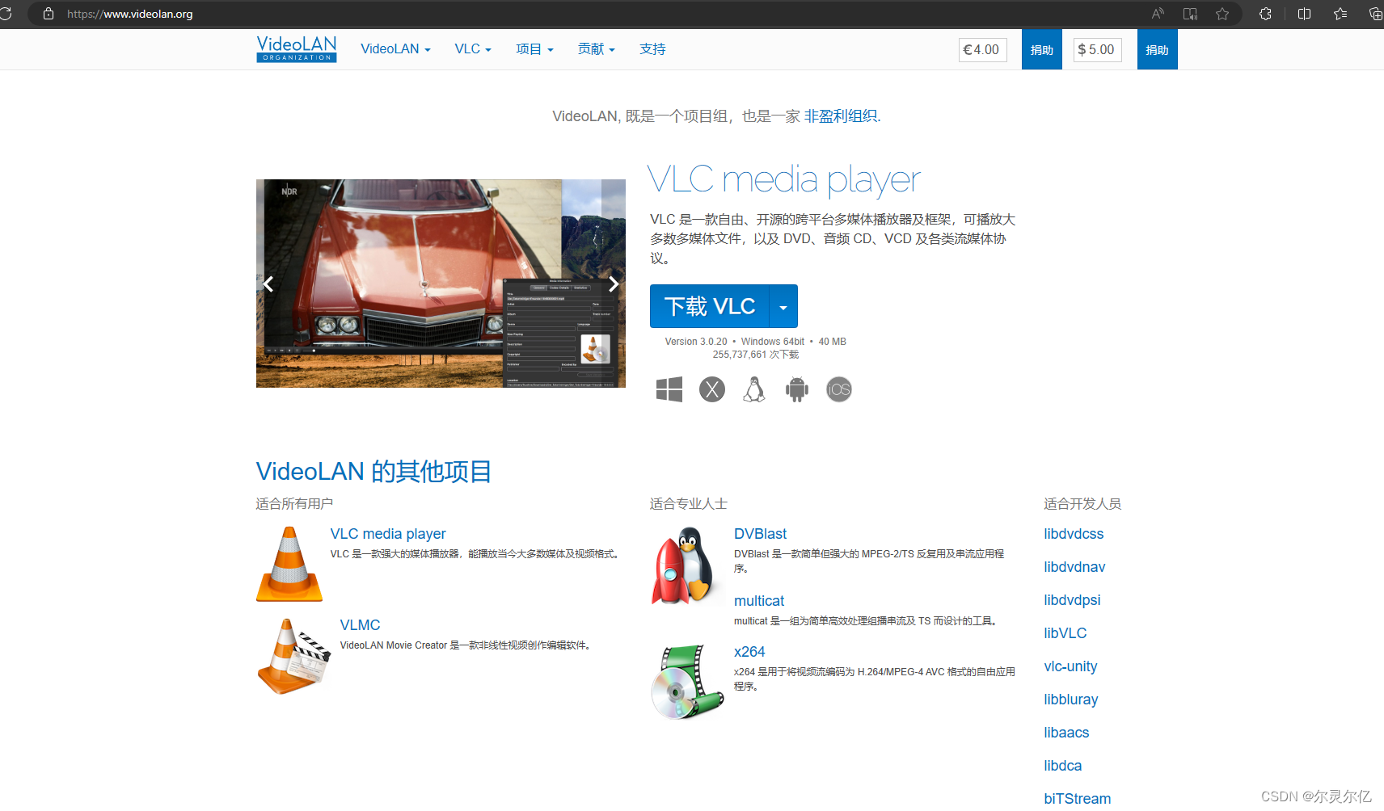Select the Linux penguin platform icon
Viewport: 1384px width, 811px height.
tap(754, 389)
